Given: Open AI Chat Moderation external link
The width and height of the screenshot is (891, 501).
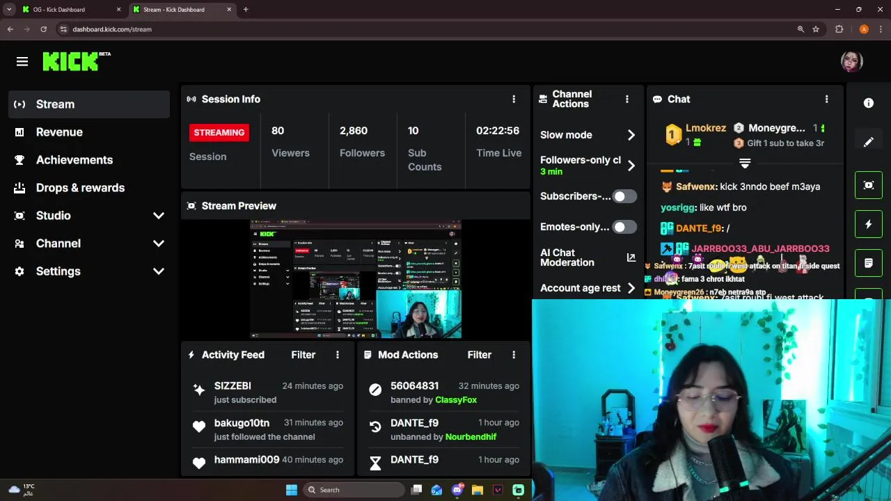Looking at the screenshot, I should 631,257.
